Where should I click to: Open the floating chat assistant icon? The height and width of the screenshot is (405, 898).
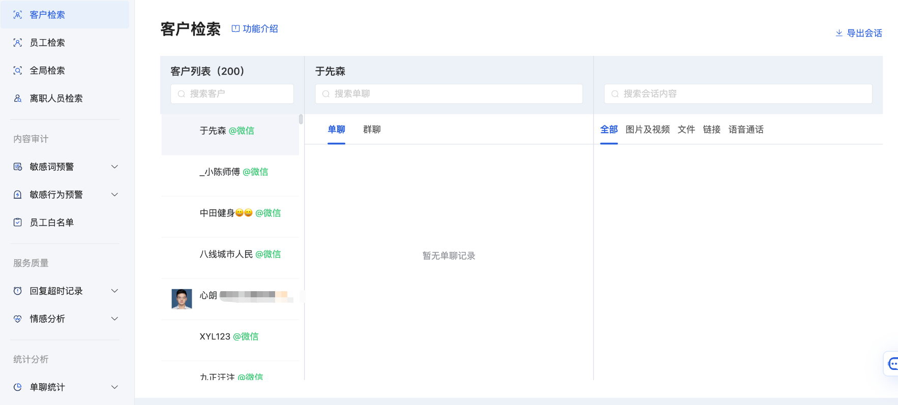892,364
